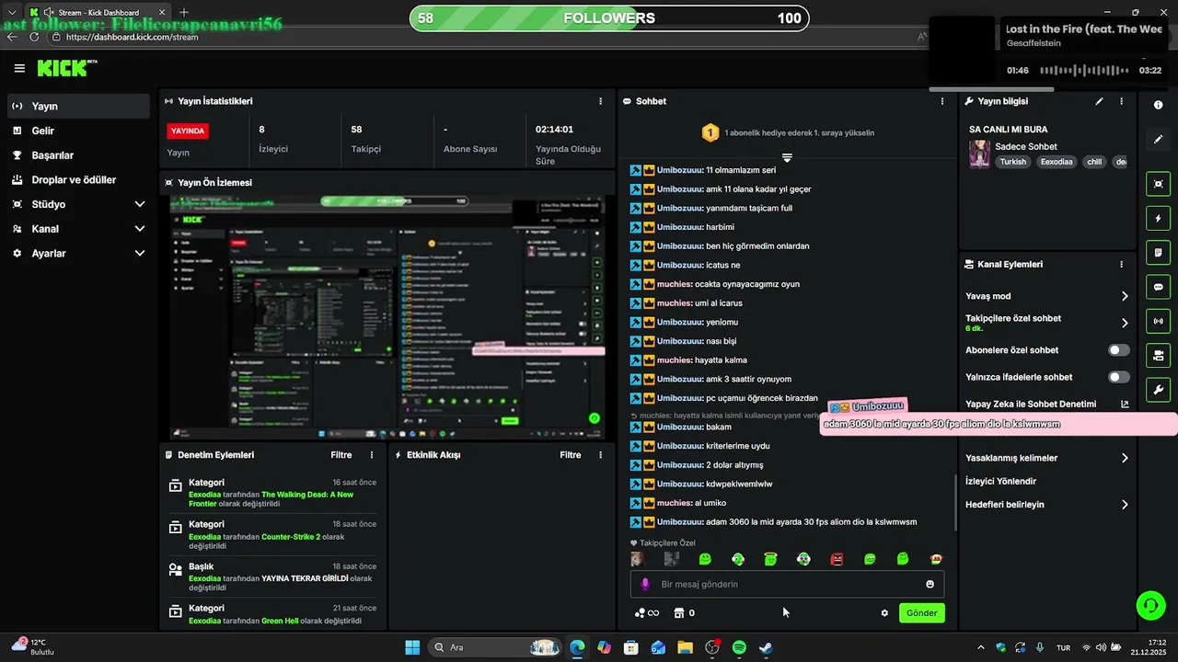
Task: Toggle the notes widget in right rail
Action: pos(1159,253)
